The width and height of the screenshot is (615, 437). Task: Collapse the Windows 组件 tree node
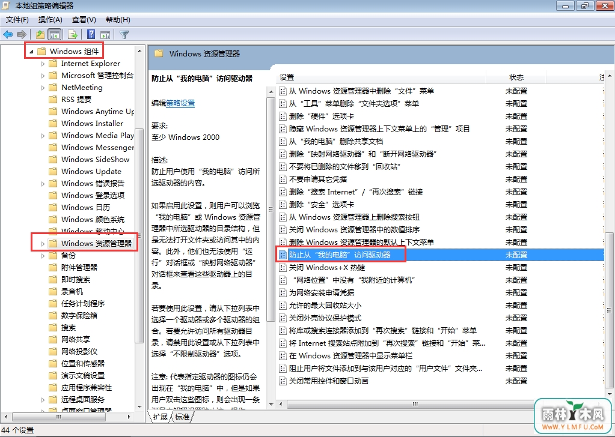click(31, 51)
